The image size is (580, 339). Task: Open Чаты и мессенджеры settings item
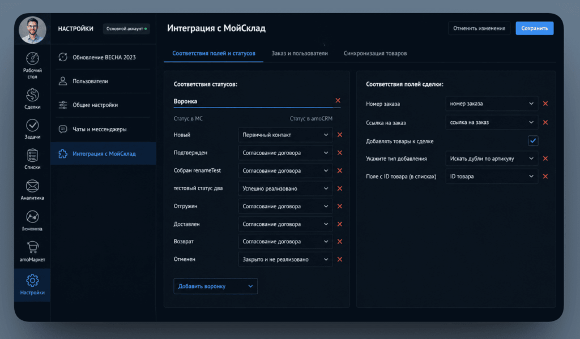tap(103, 129)
